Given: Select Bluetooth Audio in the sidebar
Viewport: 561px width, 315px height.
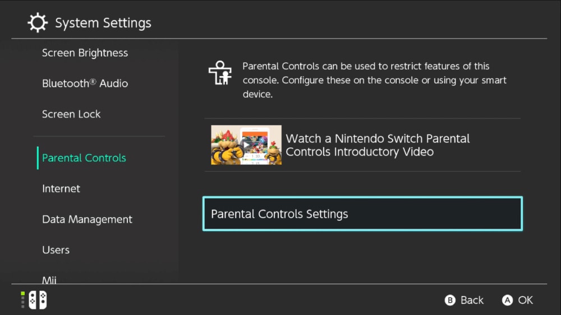Looking at the screenshot, I should (x=85, y=83).
